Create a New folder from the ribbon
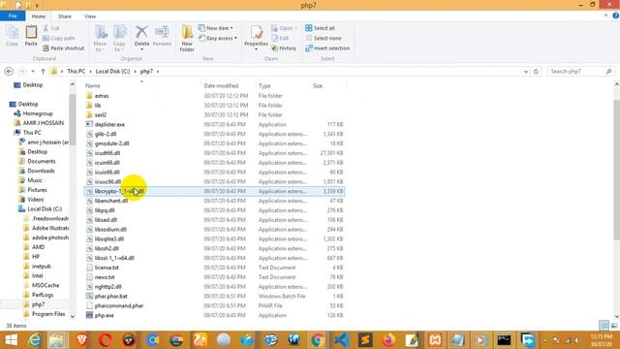The width and height of the screenshot is (620, 349). [187, 38]
